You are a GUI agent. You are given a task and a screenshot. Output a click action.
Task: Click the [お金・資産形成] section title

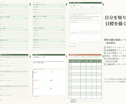[x=39, y=28]
